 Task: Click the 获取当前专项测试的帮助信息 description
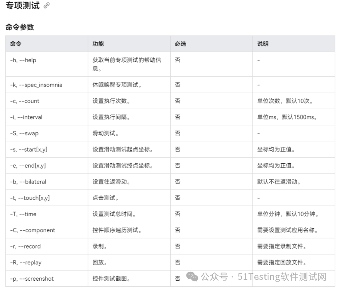[x=127, y=64]
